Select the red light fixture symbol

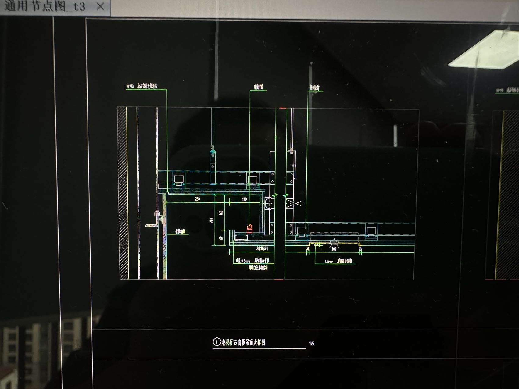point(249,229)
